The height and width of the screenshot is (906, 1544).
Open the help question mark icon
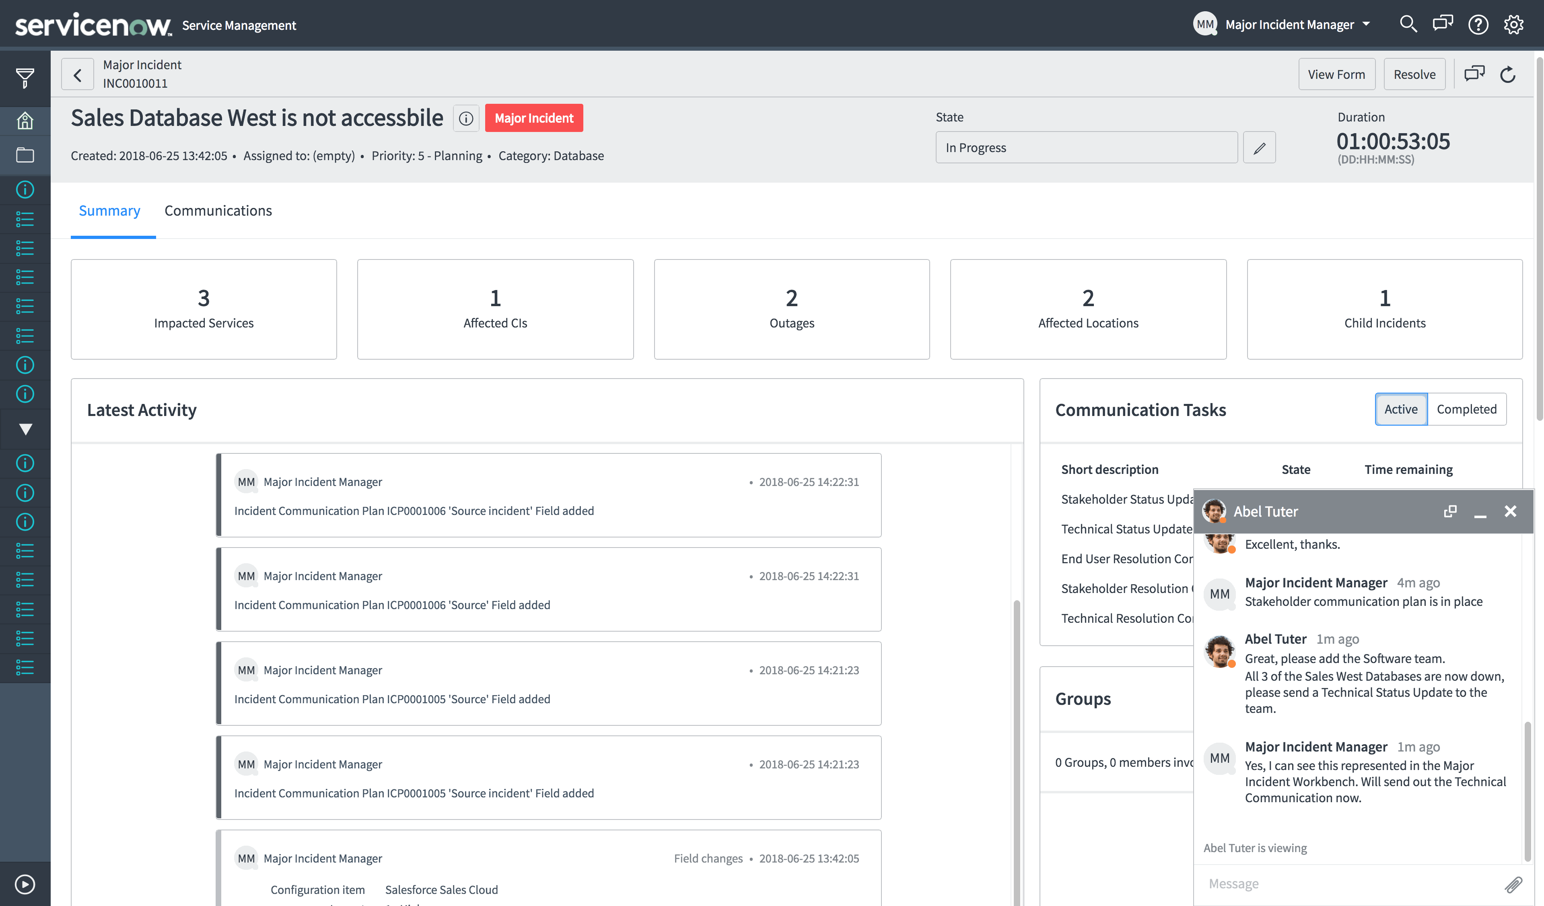[x=1478, y=25]
